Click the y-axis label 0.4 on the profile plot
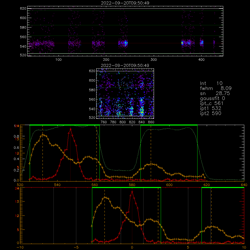 pyautogui.click(x=16, y=159)
